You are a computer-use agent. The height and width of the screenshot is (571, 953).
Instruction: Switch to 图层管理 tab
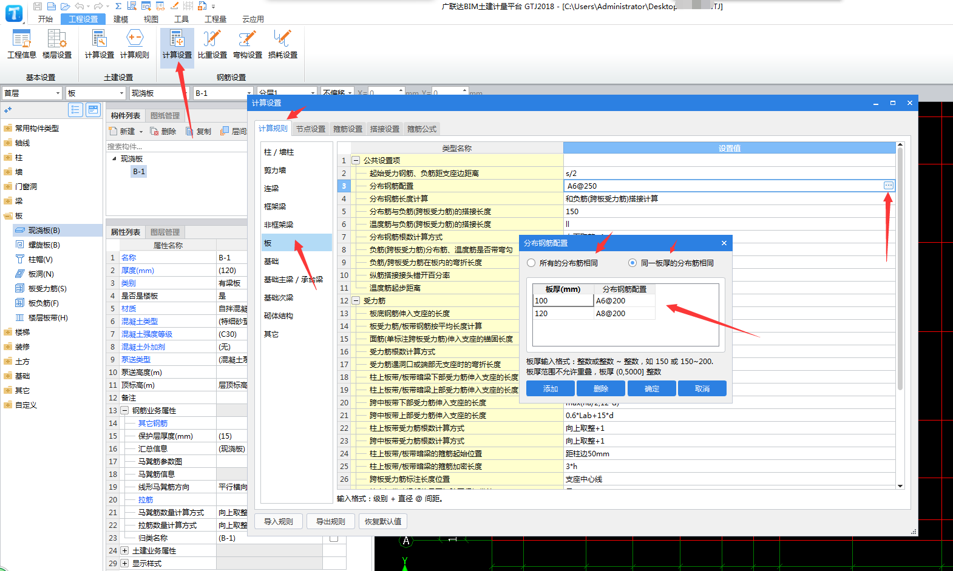point(165,232)
